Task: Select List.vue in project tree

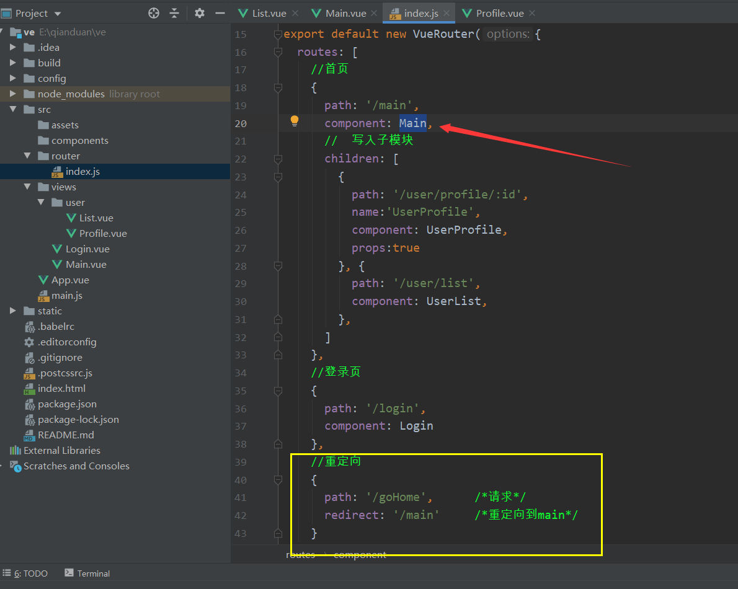Action: [90, 218]
